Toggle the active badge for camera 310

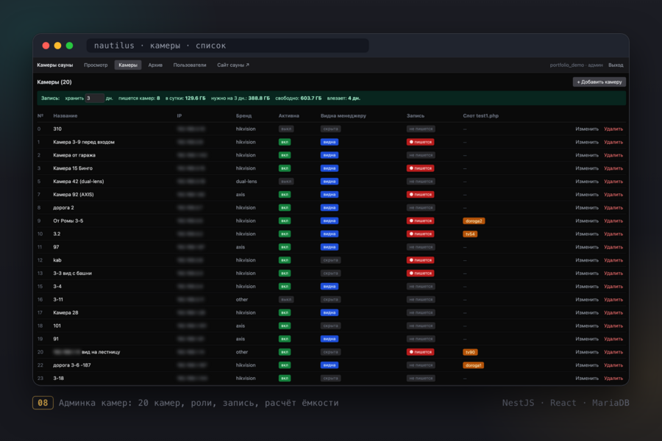coord(286,129)
